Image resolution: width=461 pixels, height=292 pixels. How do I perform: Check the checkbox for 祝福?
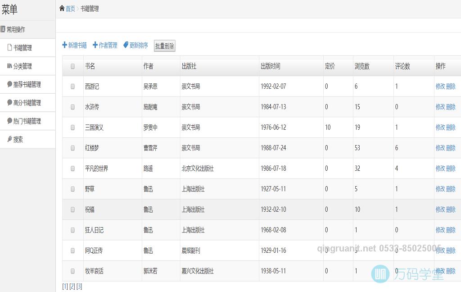pyautogui.click(x=72, y=209)
